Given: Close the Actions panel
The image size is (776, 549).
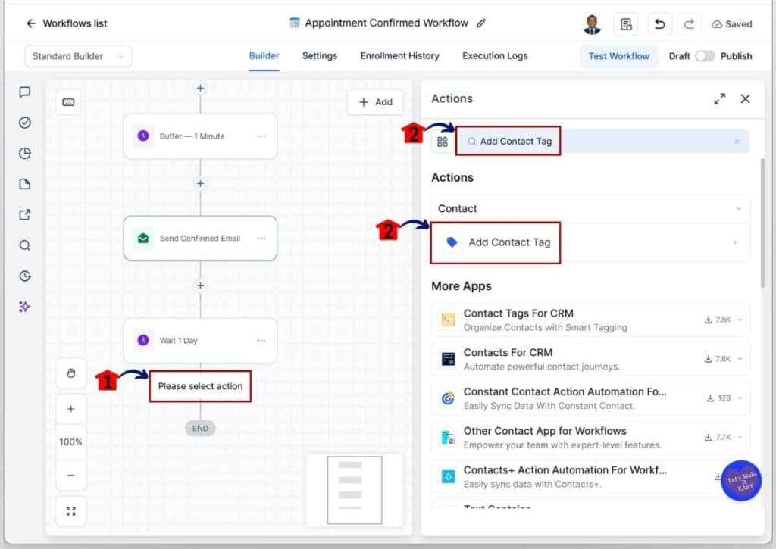Looking at the screenshot, I should [x=746, y=99].
